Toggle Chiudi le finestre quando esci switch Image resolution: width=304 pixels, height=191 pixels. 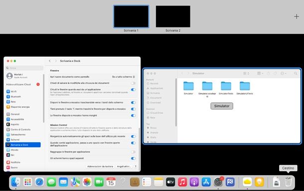[133, 90]
